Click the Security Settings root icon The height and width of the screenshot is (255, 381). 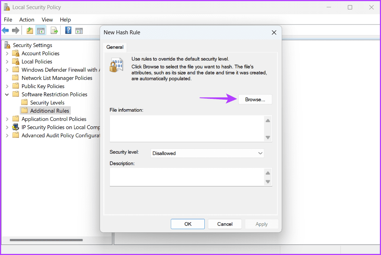7,45
